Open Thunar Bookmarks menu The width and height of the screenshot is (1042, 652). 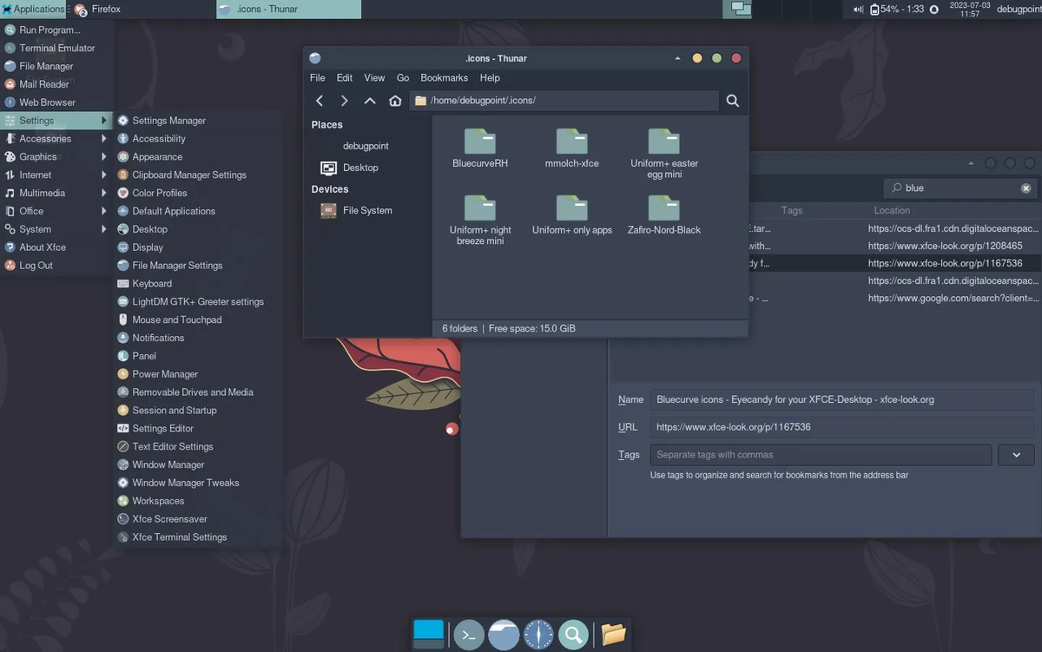[x=445, y=78]
